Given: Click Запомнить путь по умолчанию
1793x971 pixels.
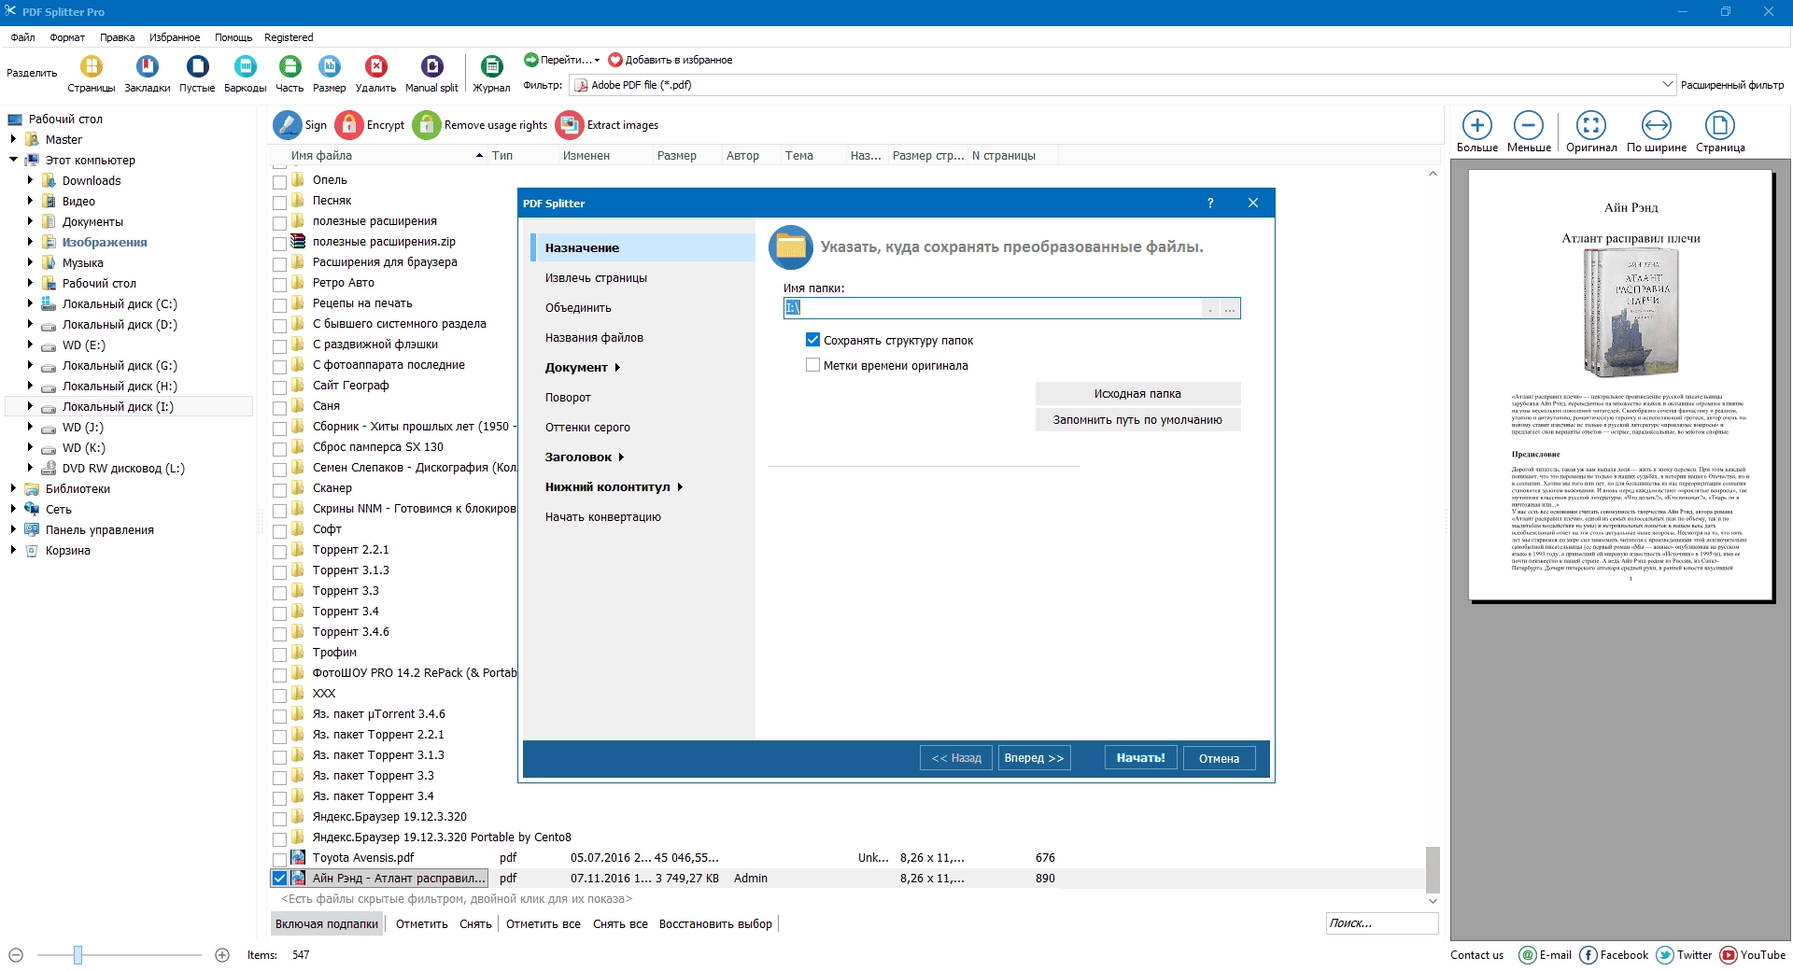Looking at the screenshot, I should (x=1137, y=420).
